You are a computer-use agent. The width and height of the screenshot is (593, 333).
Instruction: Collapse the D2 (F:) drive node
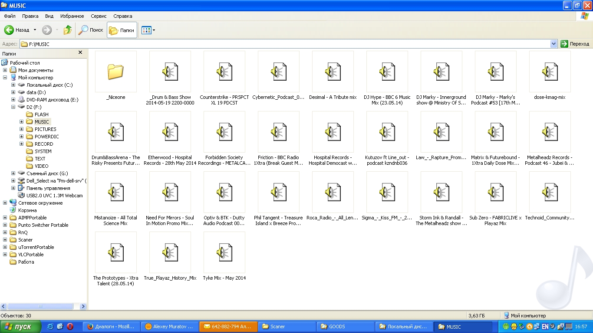coord(13,107)
